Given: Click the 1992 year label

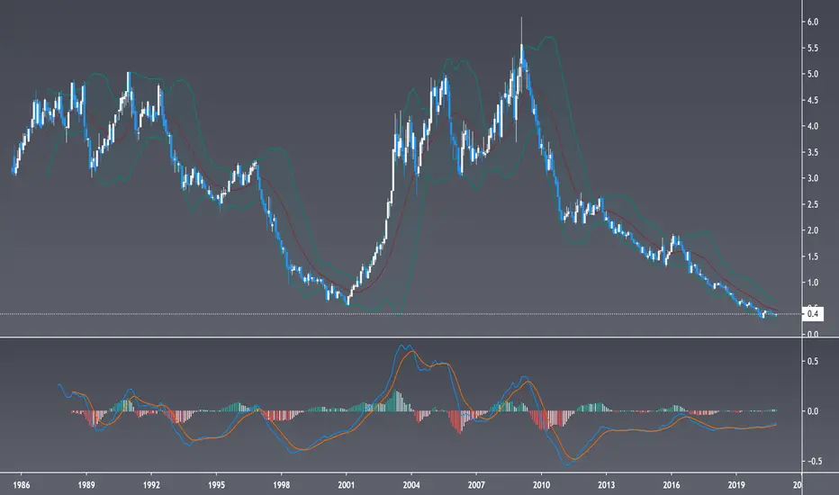Looking at the screenshot, I should [151, 485].
